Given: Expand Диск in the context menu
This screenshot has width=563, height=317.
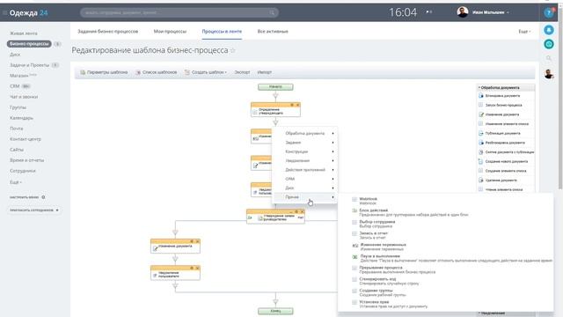Looking at the screenshot, I should coord(305,188).
